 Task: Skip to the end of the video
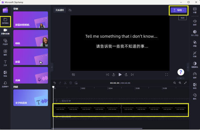[x=132, y=75]
